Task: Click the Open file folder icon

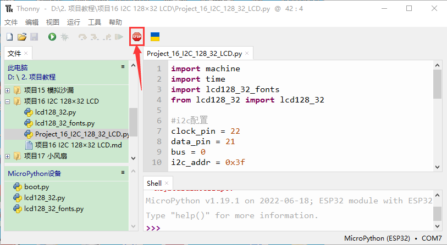Action: point(22,37)
